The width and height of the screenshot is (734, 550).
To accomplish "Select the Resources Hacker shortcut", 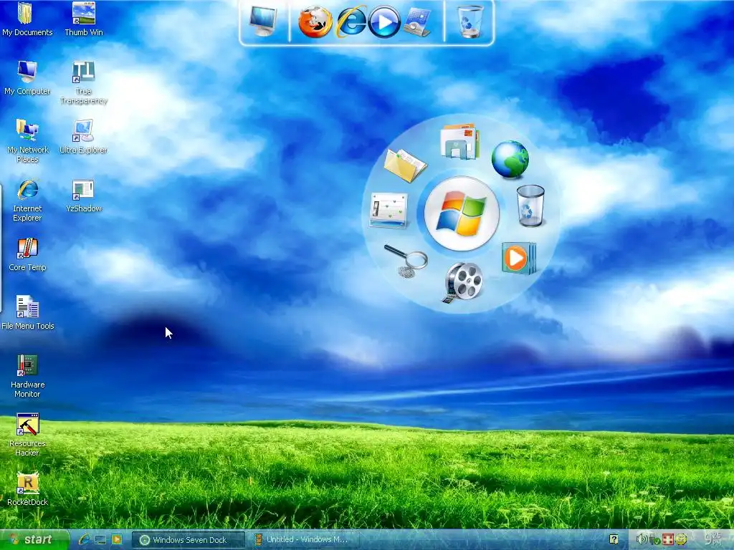I will point(27,435).
